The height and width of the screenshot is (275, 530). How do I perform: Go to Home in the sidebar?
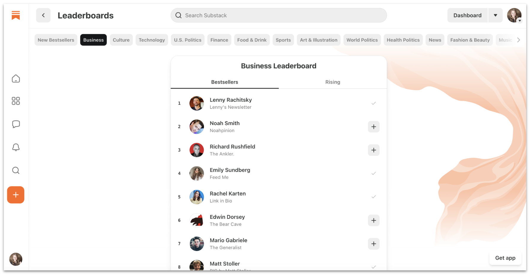(16, 79)
